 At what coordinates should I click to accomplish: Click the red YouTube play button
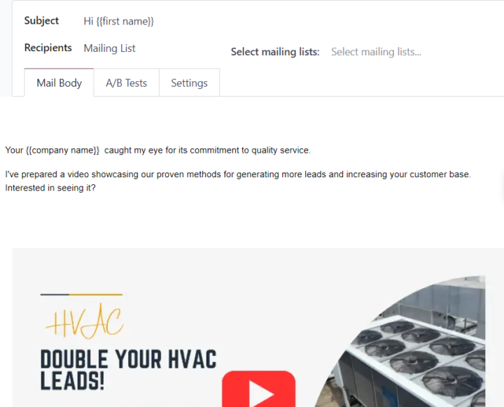[x=259, y=389]
